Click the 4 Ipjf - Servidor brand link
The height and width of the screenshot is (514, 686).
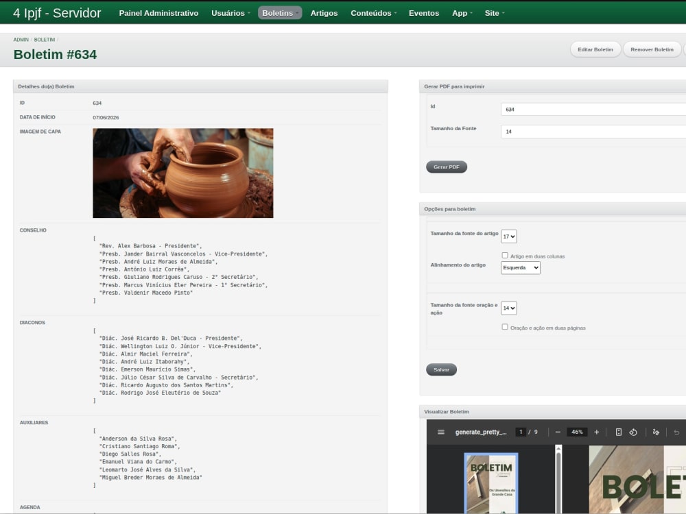click(57, 13)
